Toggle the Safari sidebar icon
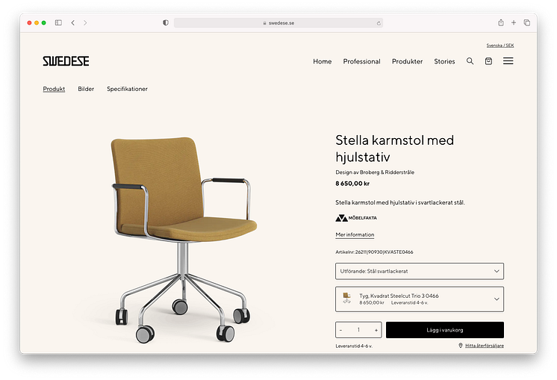This screenshot has width=557, height=380. [58, 22]
